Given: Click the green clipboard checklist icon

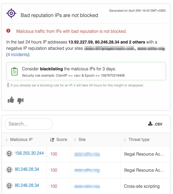Looking at the screenshot, I should tap(15, 71).
